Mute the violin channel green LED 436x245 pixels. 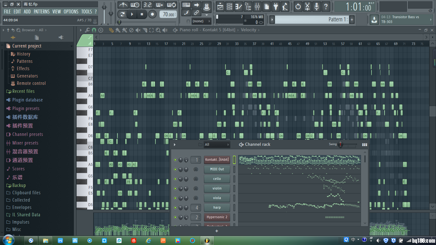(175, 189)
